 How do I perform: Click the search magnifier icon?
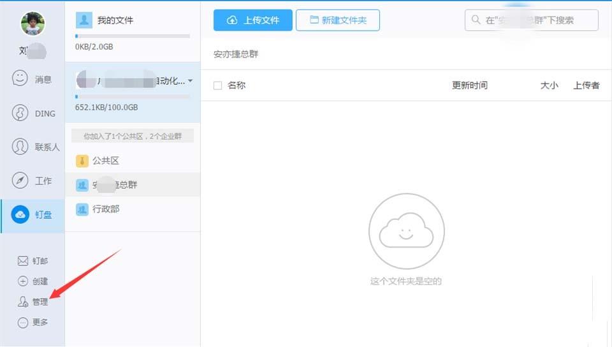coord(476,20)
